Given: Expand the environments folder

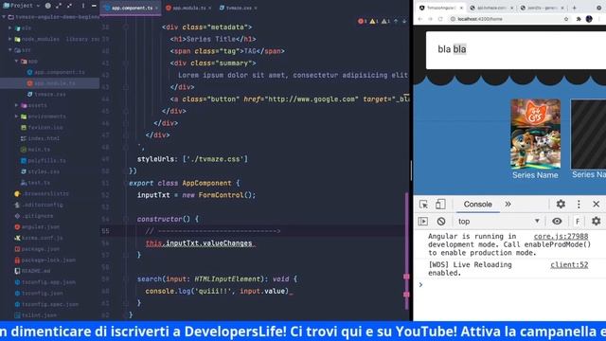Looking at the screenshot, I should click(x=17, y=117).
